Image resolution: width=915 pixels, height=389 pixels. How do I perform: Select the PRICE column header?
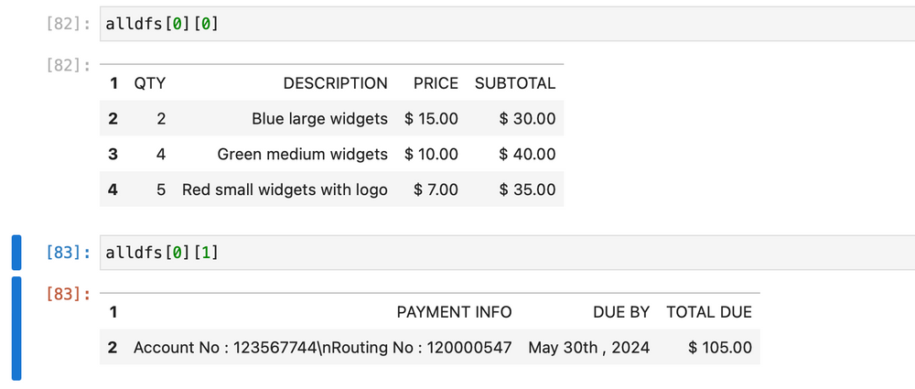436,83
